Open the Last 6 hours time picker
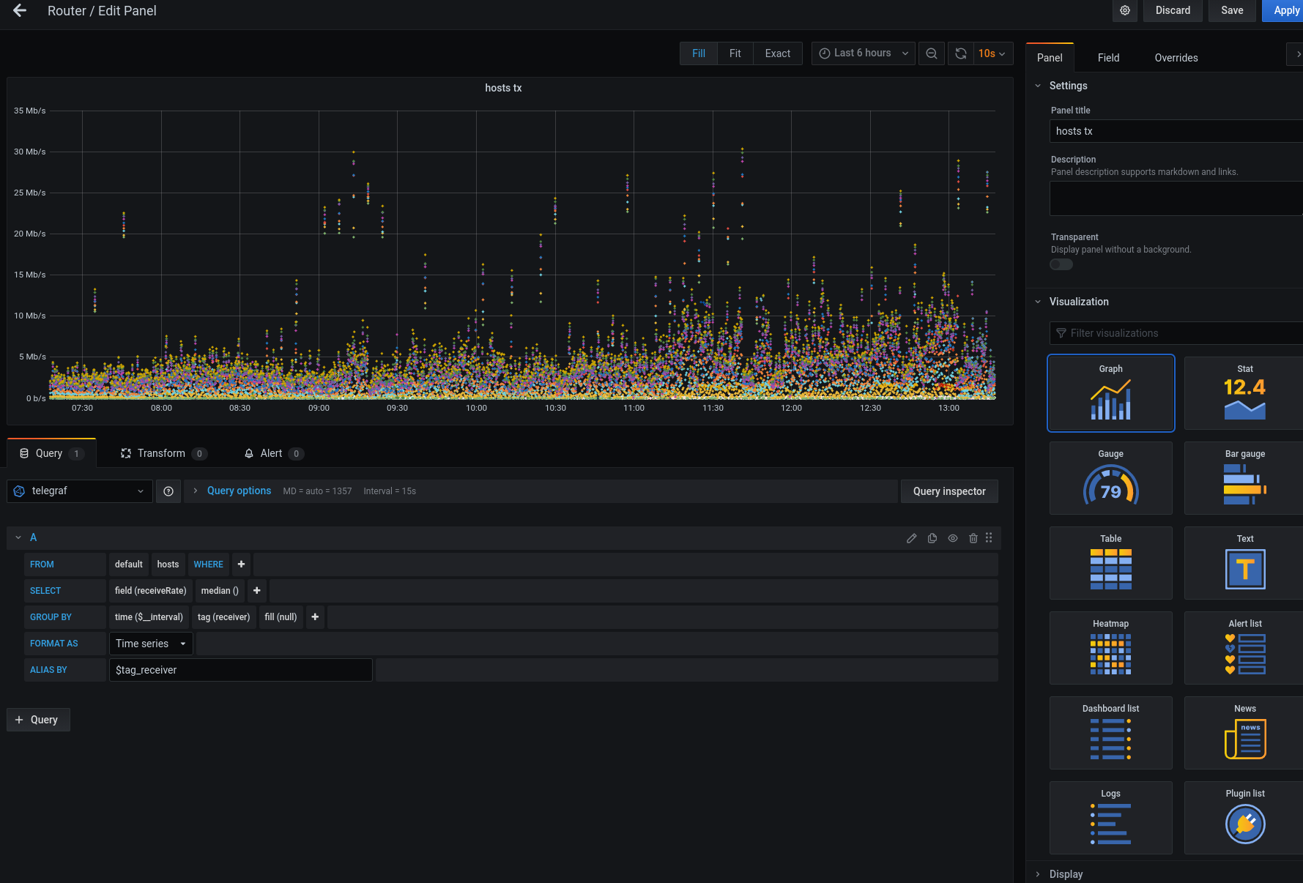This screenshot has width=1303, height=883. pyautogui.click(x=863, y=53)
